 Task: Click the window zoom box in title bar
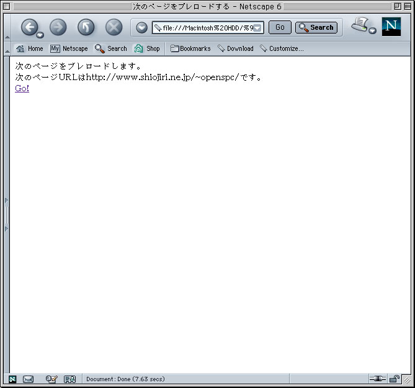(397, 6)
